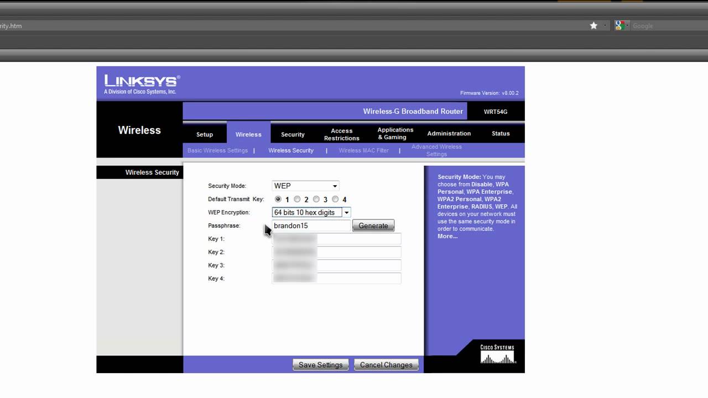Viewport: 708px width, 398px height.
Task: Click the WEP Encryption label
Action: 229,212
